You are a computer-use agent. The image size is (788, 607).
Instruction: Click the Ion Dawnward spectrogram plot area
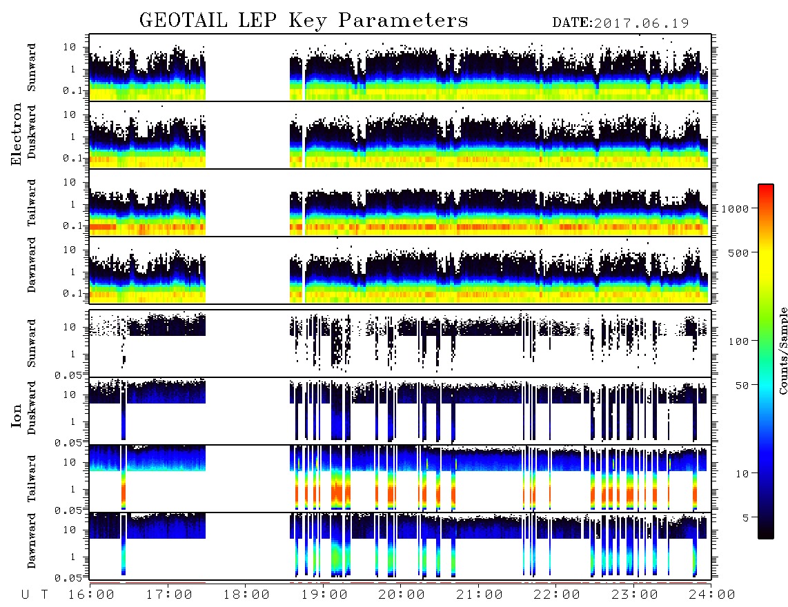(x=400, y=546)
